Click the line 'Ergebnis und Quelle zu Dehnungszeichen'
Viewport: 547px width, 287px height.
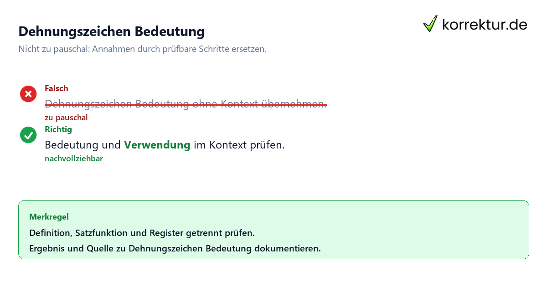175,249
